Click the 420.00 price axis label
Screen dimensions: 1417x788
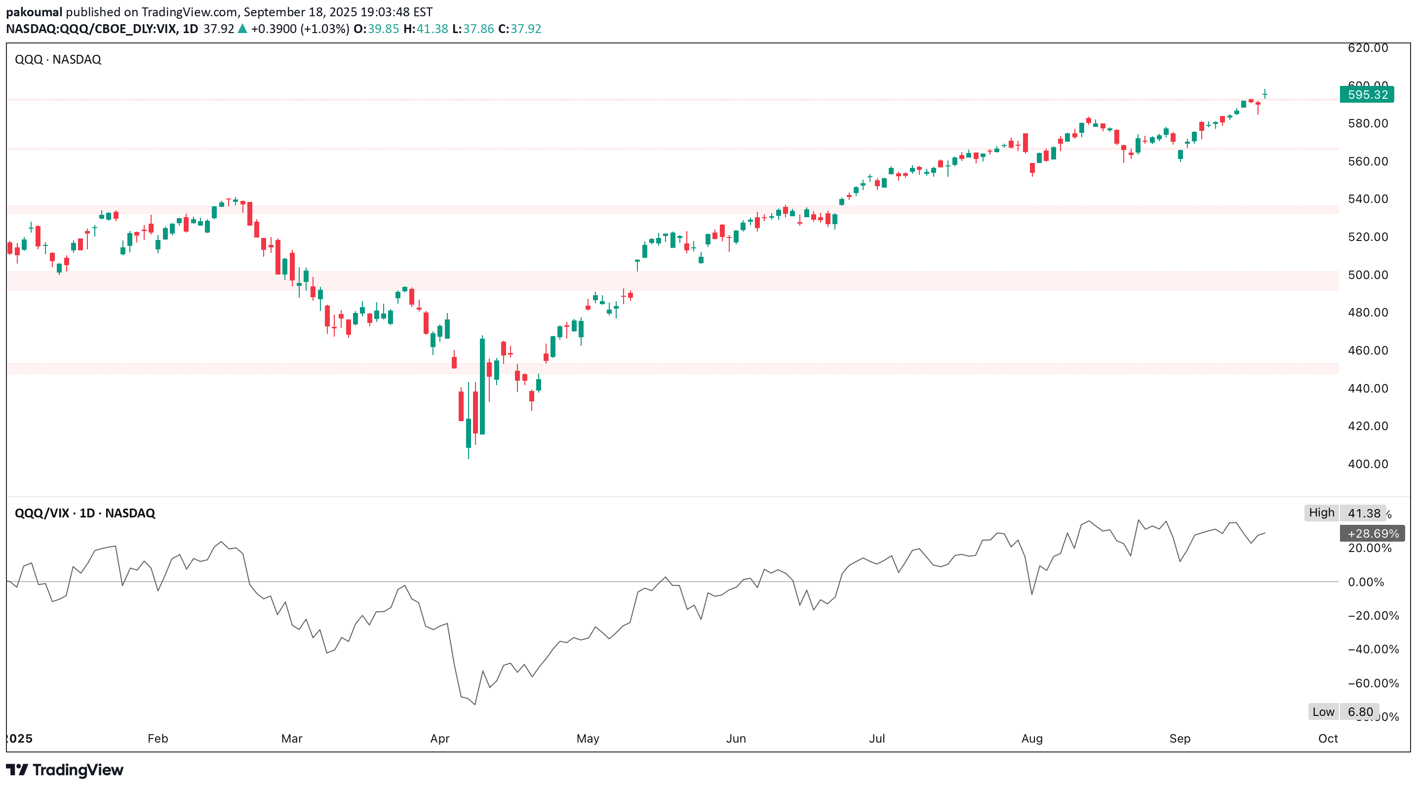click(1368, 426)
